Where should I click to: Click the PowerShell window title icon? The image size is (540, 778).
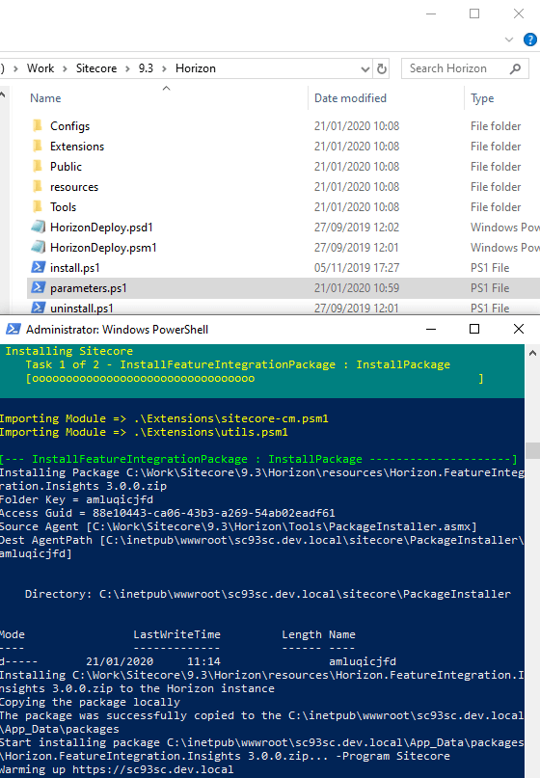[13, 329]
